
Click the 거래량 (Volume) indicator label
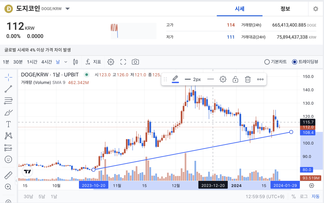click(36, 83)
